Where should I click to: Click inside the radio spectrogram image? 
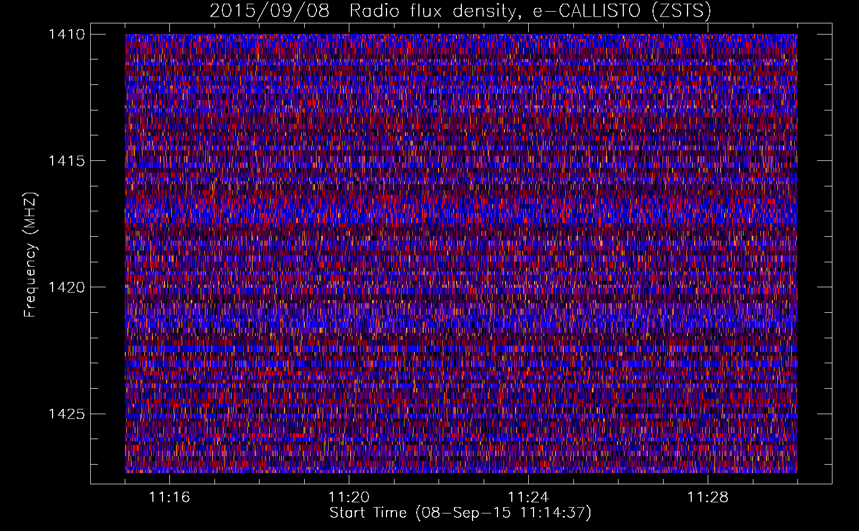(461, 253)
